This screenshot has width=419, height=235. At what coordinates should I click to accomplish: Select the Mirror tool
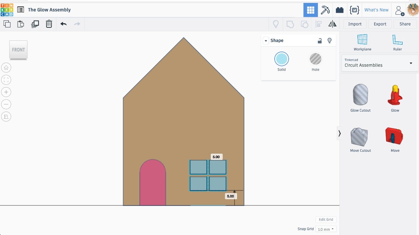[332, 24]
